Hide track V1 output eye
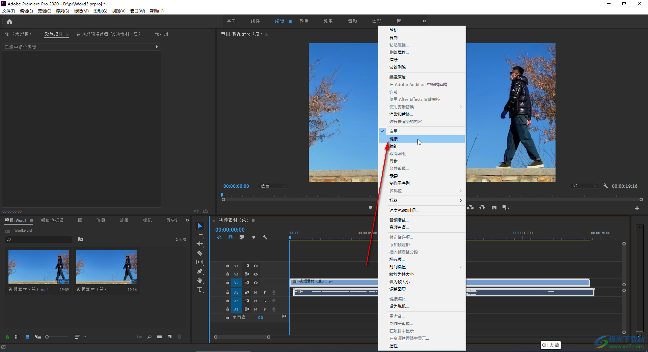 (256, 283)
